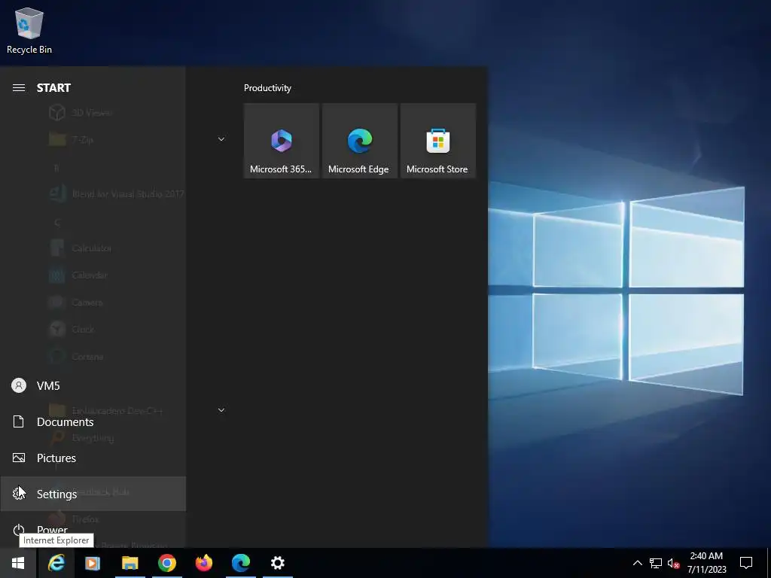The width and height of the screenshot is (771, 578).
Task: Click the Windows Start button
Action: (18, 563)
